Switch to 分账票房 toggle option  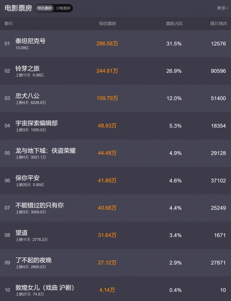coord(63,8)
